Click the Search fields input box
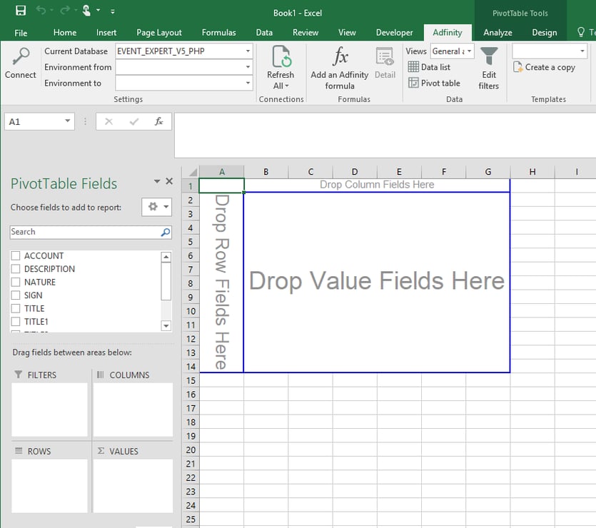 click(x=84, y=232)
